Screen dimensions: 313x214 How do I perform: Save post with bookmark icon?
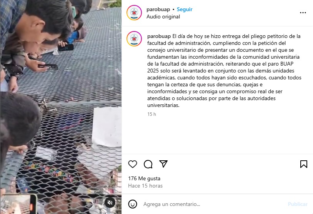click(304, 164)
